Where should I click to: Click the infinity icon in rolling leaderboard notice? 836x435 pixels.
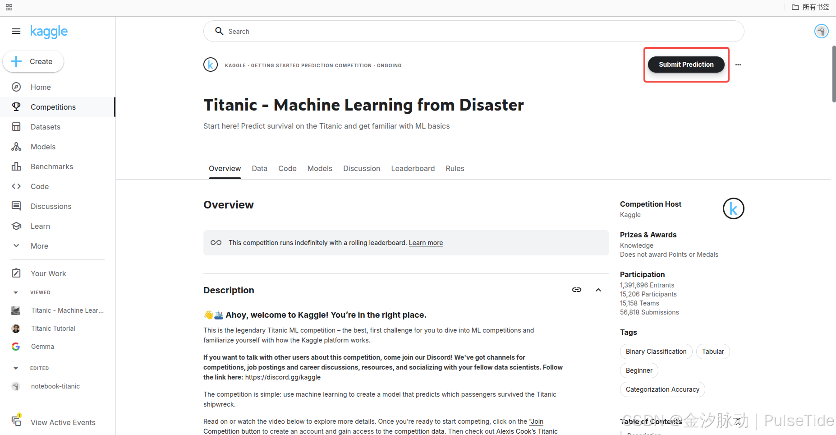(216, 243)
